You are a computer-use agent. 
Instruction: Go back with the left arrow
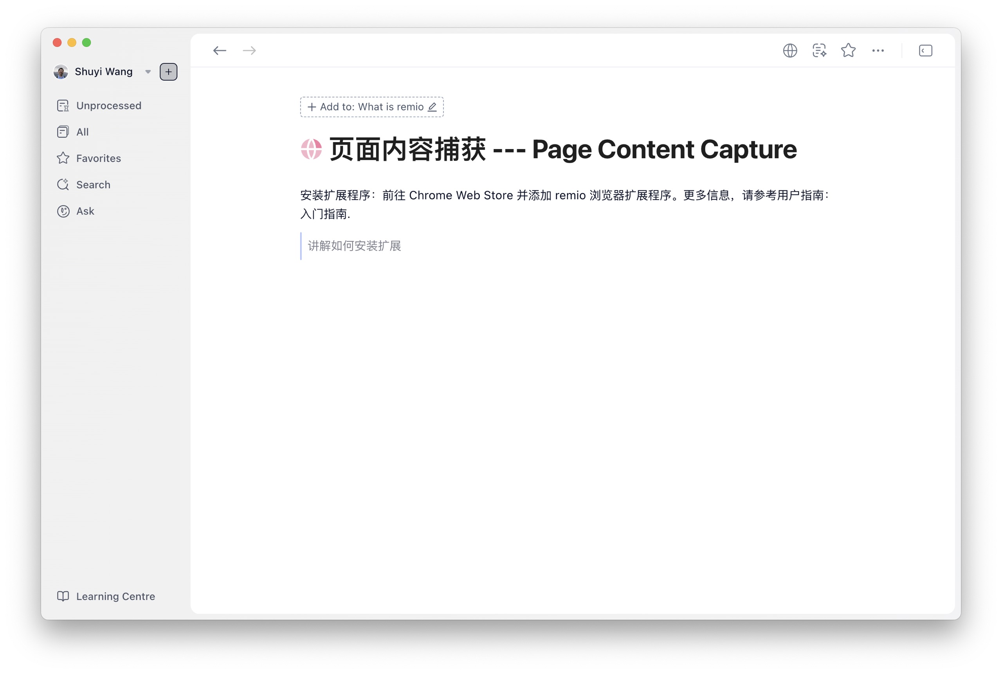(x=219, y=51)
